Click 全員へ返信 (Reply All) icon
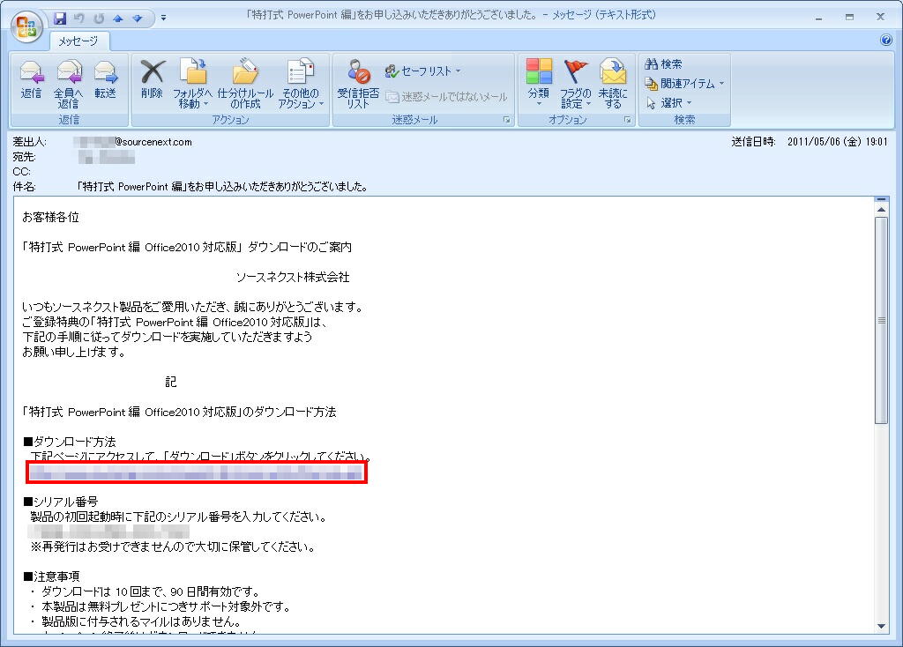This screenshot has height=647, width=903. 68,84
